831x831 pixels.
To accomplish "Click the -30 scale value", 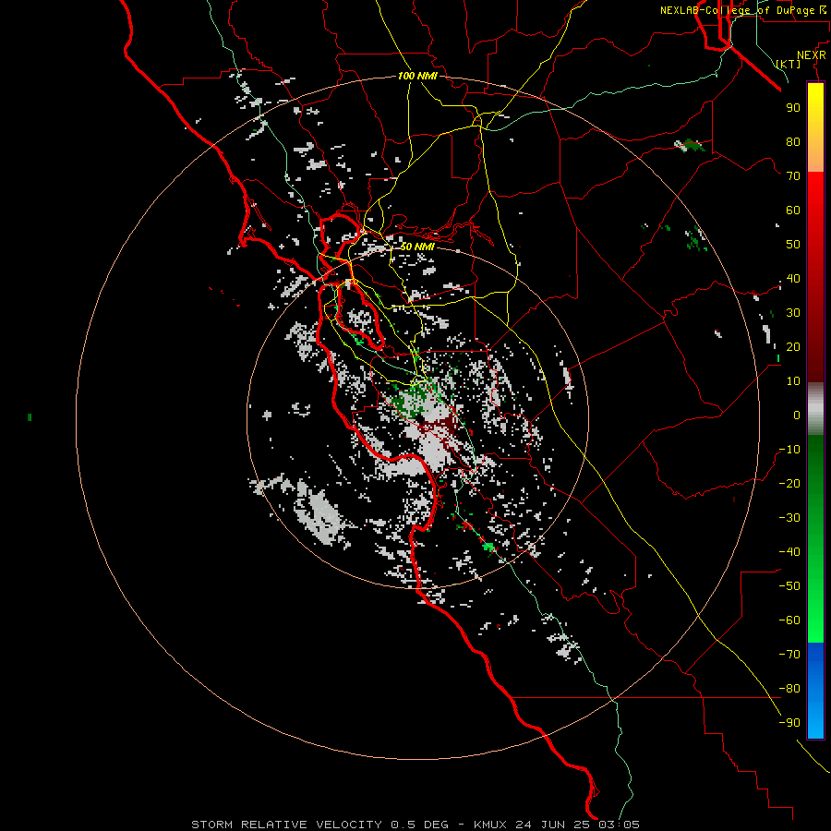I will [789, 518].
